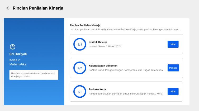Click Nilai button for Perilaku Kerja
The height and width of the screenshot is (111, 199).
tap(173, 91)
